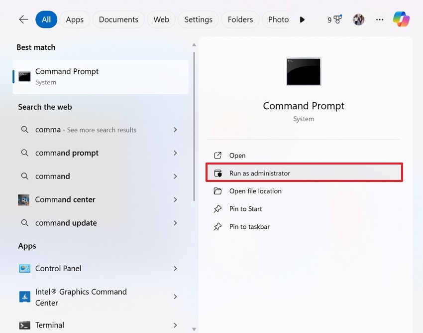Switch to the Documents filter tab

tap(118, 19)
